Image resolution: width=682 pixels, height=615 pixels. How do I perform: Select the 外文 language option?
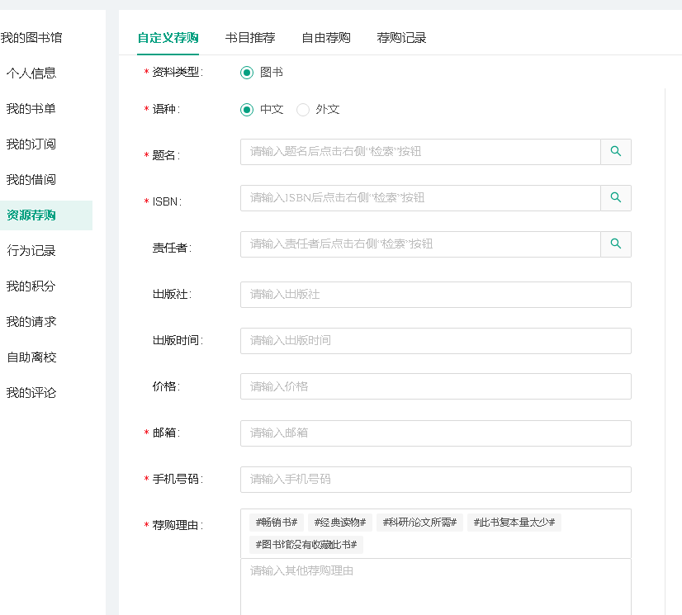pos(303,110)
